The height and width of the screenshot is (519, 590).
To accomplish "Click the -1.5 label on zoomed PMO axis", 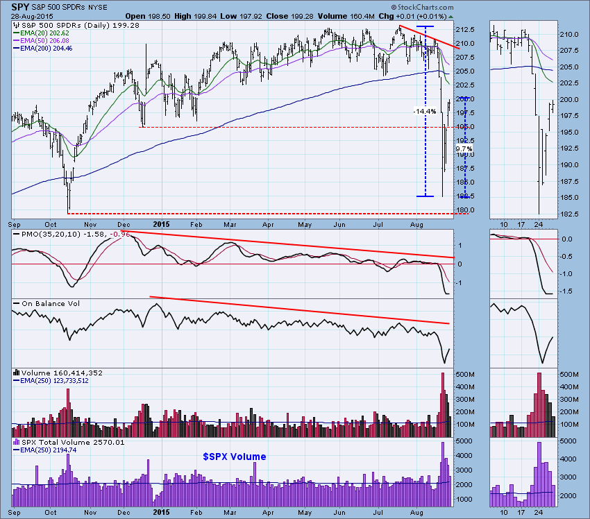I will click(x=565, y=291).
